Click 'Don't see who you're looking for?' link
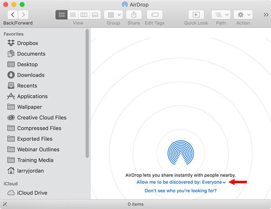 pyautogui.click(x=181, y=191)
